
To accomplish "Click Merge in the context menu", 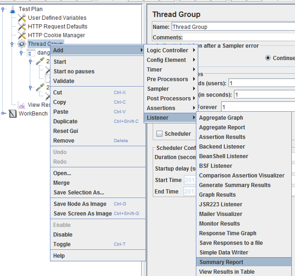I will (98, 183).
